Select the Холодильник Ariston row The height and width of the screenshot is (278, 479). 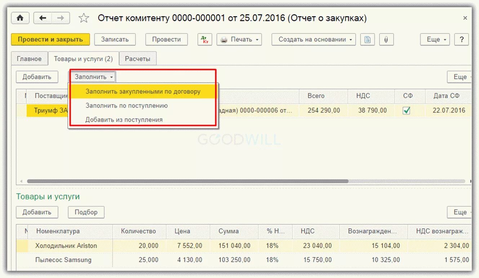tap(244, 246)
